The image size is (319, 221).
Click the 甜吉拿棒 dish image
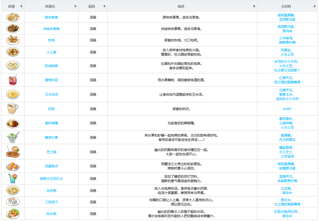[13, 17]
